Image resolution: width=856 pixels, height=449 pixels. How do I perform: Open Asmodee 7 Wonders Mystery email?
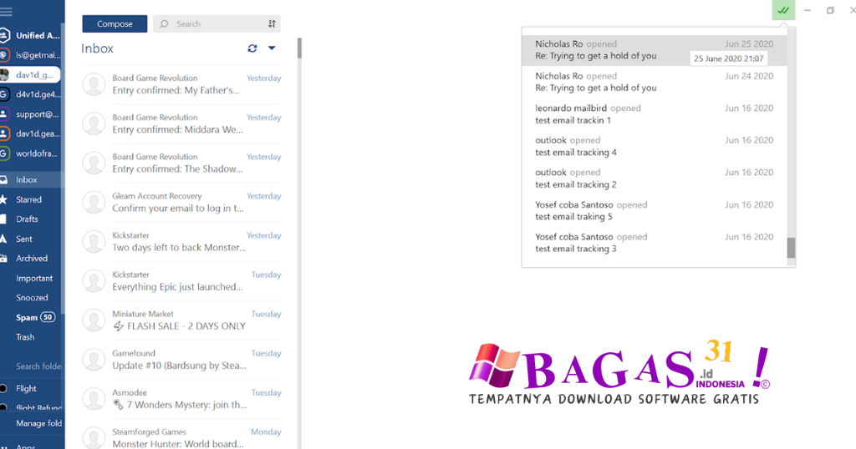[x=181, y=398]
